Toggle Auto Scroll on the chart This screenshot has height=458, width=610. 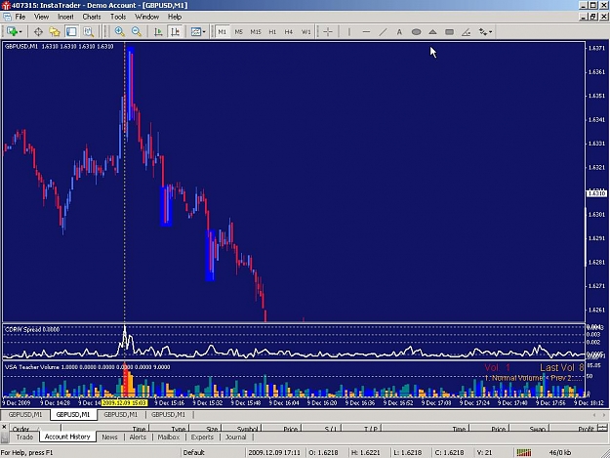click(158, 32)
